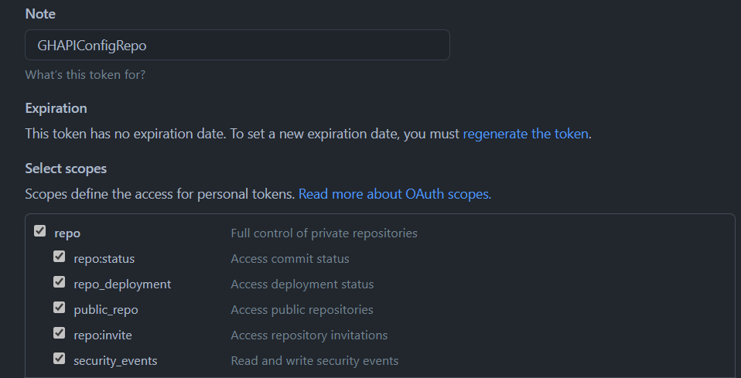Click 'Read and write security events' description
The height and width of the screenshot is (378, 741).
[314, 361]
